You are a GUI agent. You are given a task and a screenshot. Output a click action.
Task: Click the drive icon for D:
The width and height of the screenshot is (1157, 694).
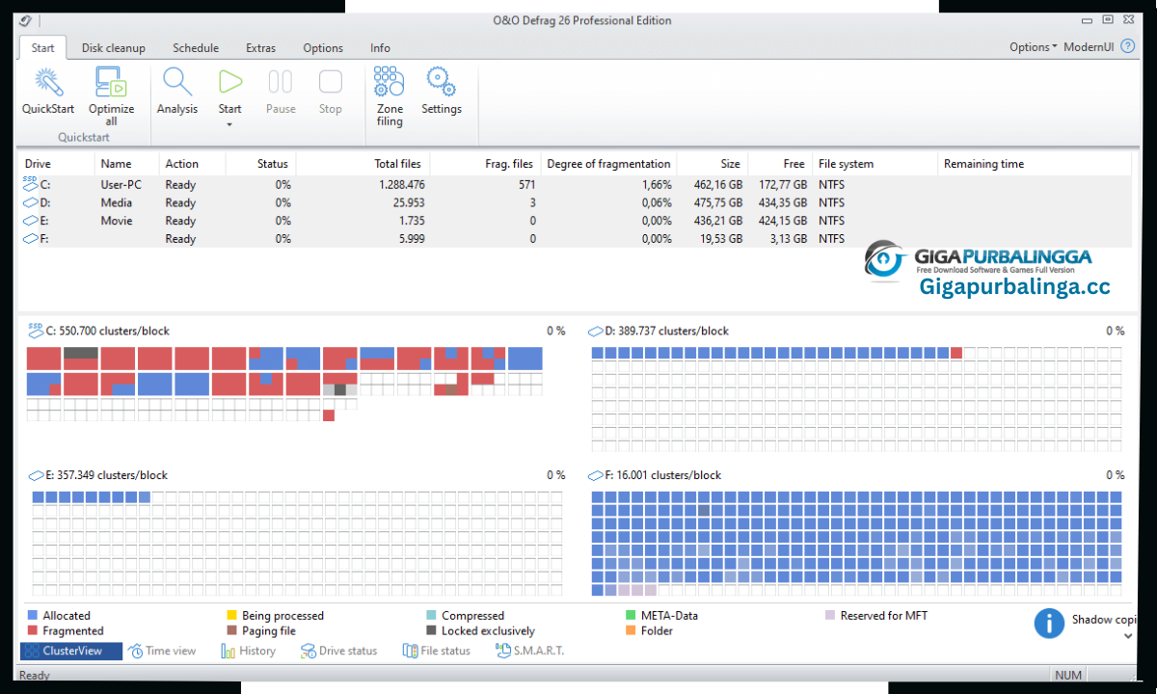(32, 202)
